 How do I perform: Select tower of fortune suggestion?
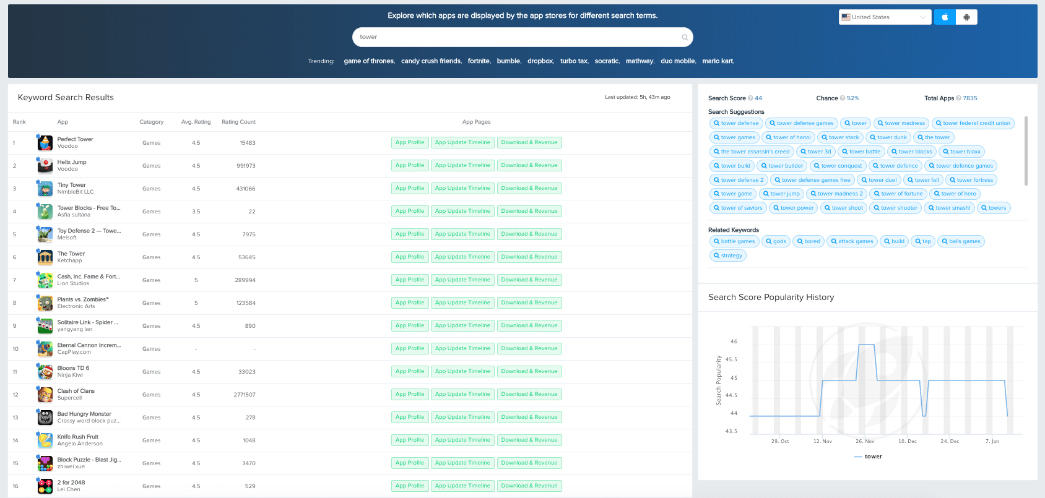click(x=898, y=194)
